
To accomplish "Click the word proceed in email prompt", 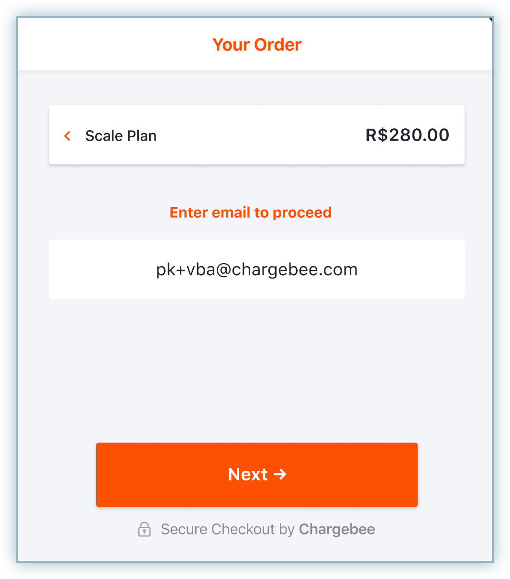I will (302, 212).
